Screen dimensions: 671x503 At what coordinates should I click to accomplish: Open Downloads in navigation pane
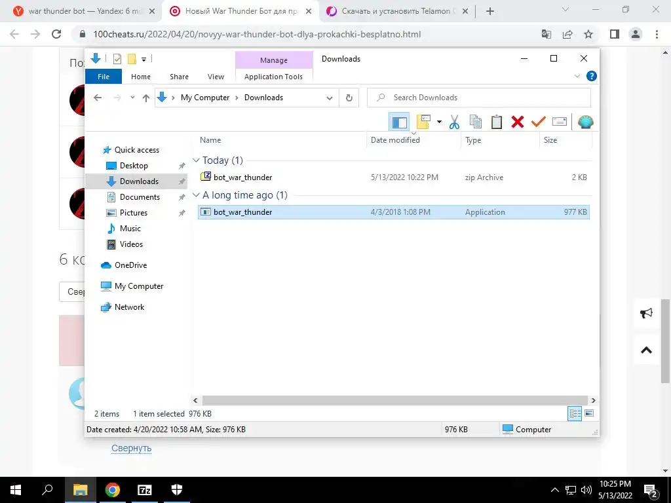(139, 181)
